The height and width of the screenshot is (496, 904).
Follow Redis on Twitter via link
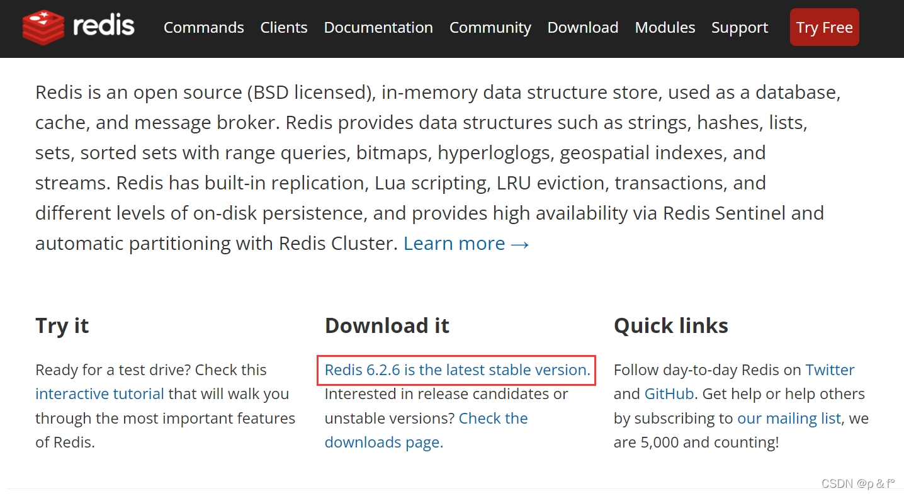830,369
